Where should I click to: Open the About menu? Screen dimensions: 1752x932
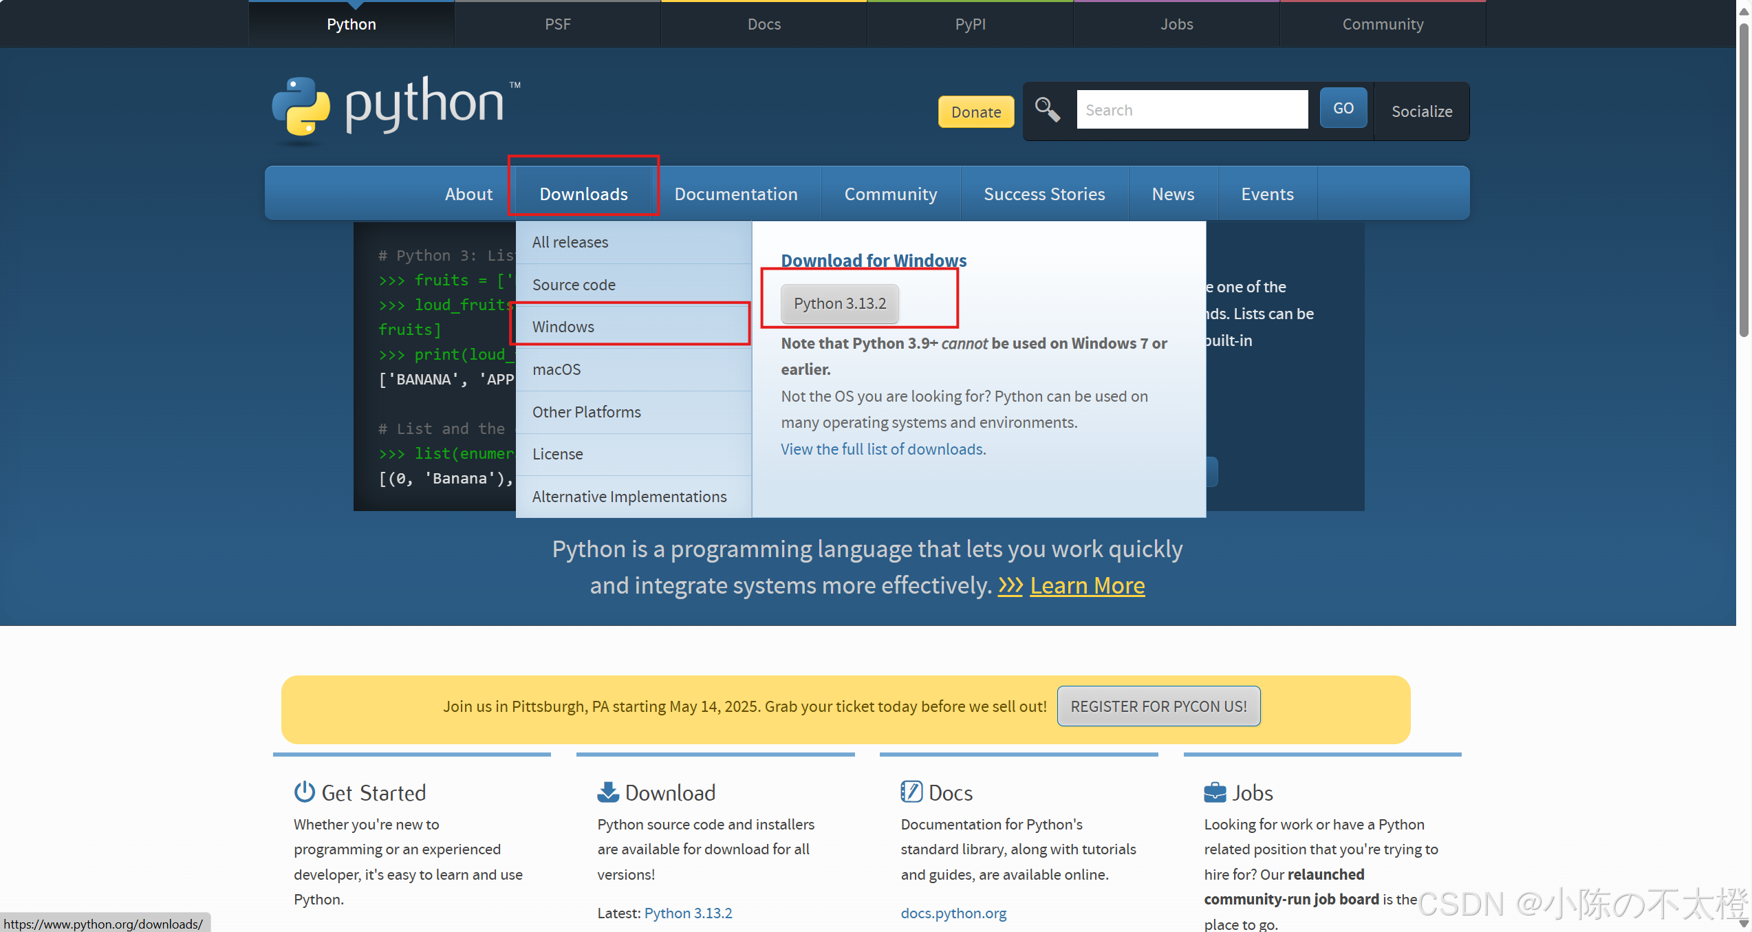(x=468, y=194)
